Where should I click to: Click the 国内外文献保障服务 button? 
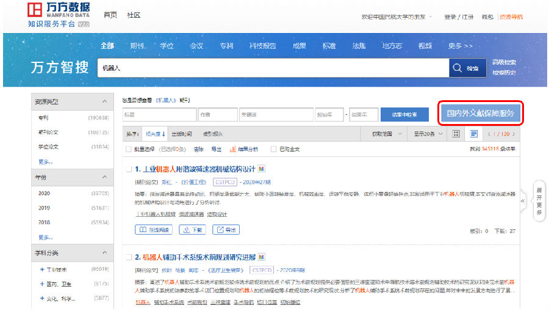480,114
